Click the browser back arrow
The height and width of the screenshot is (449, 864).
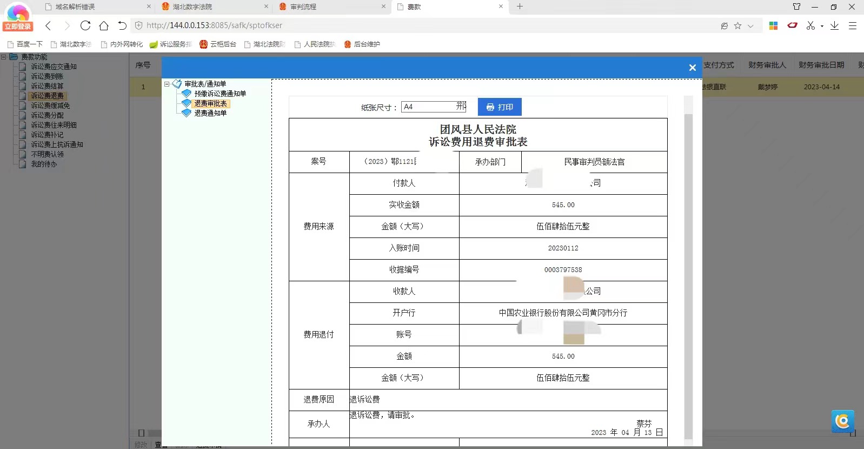(x=48, y=25)
